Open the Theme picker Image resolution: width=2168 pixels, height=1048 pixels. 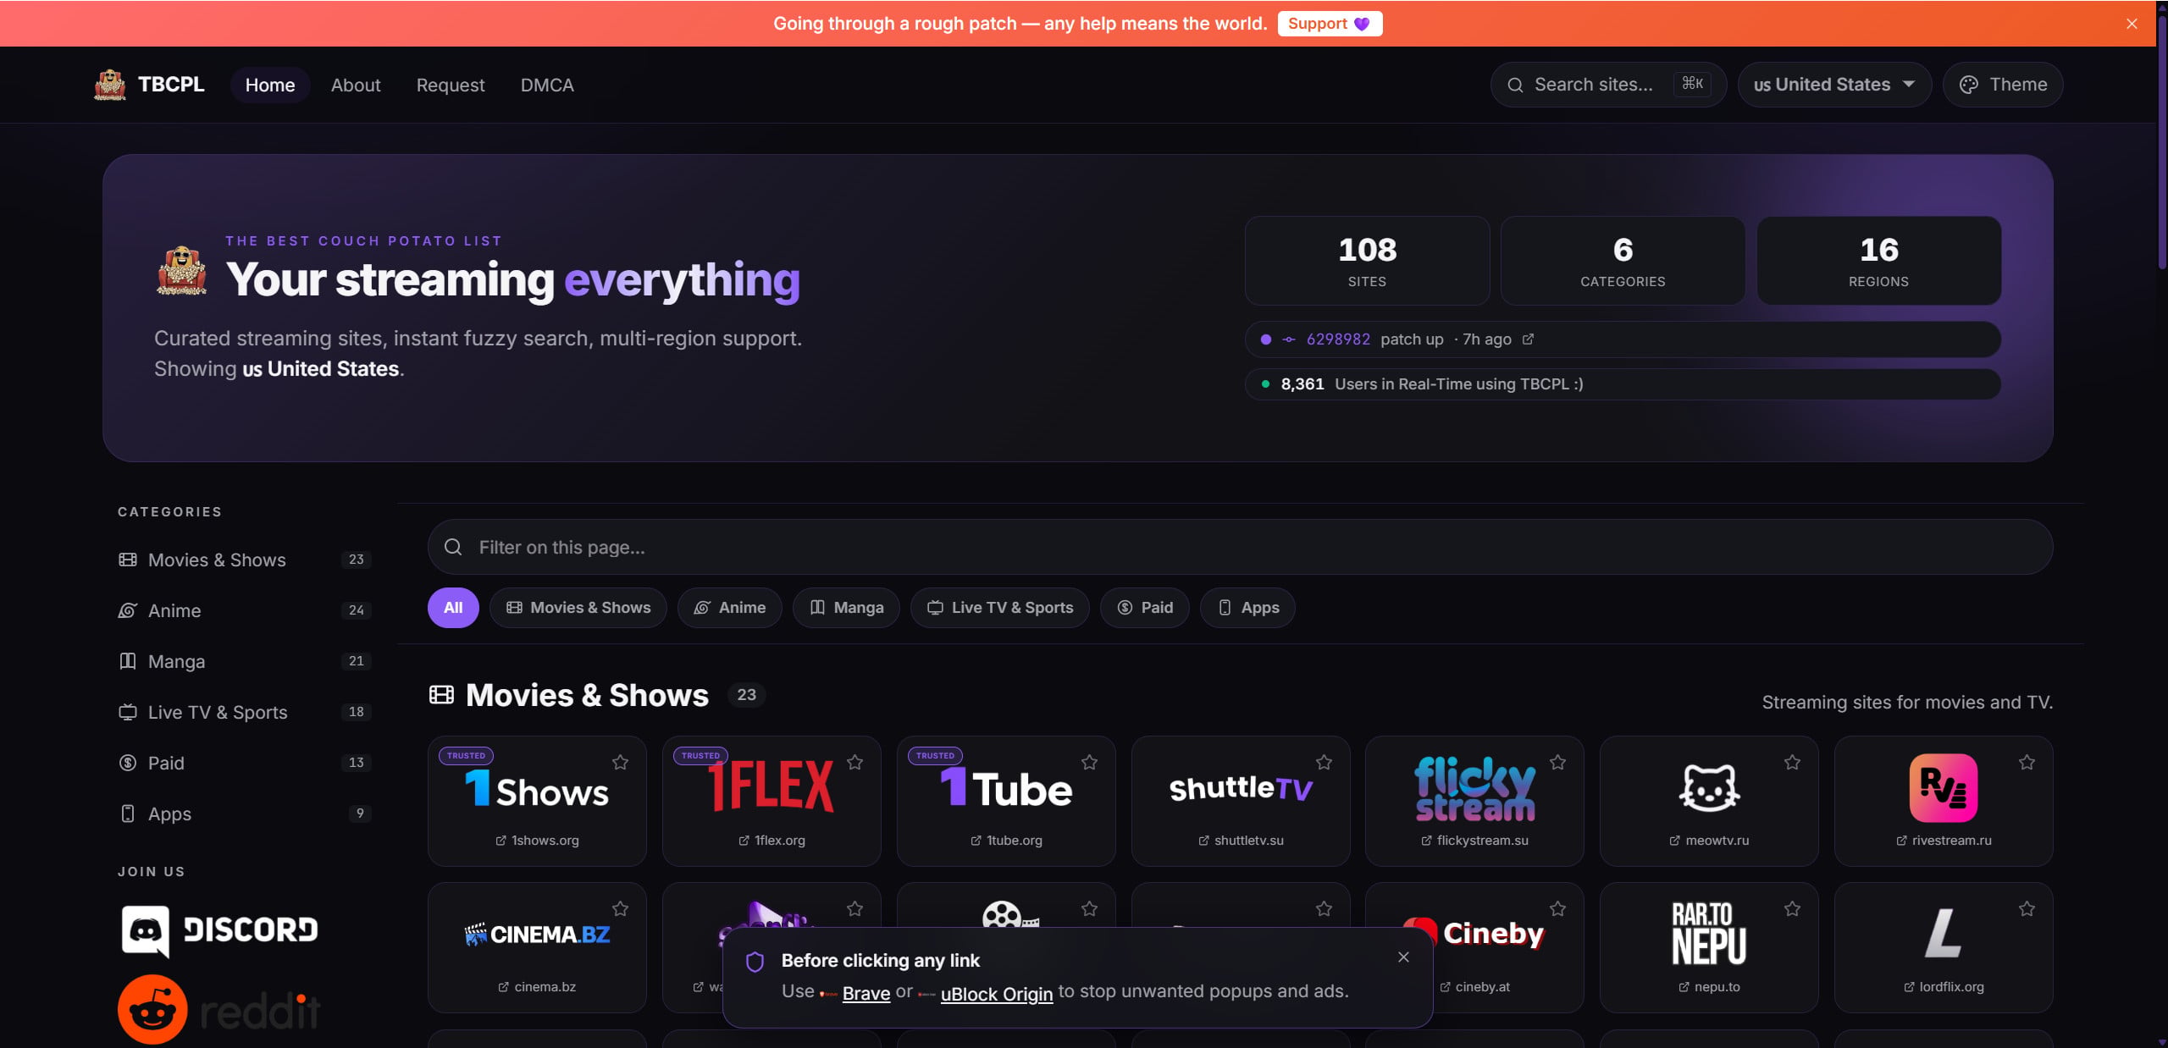[x=2003, y=85]
